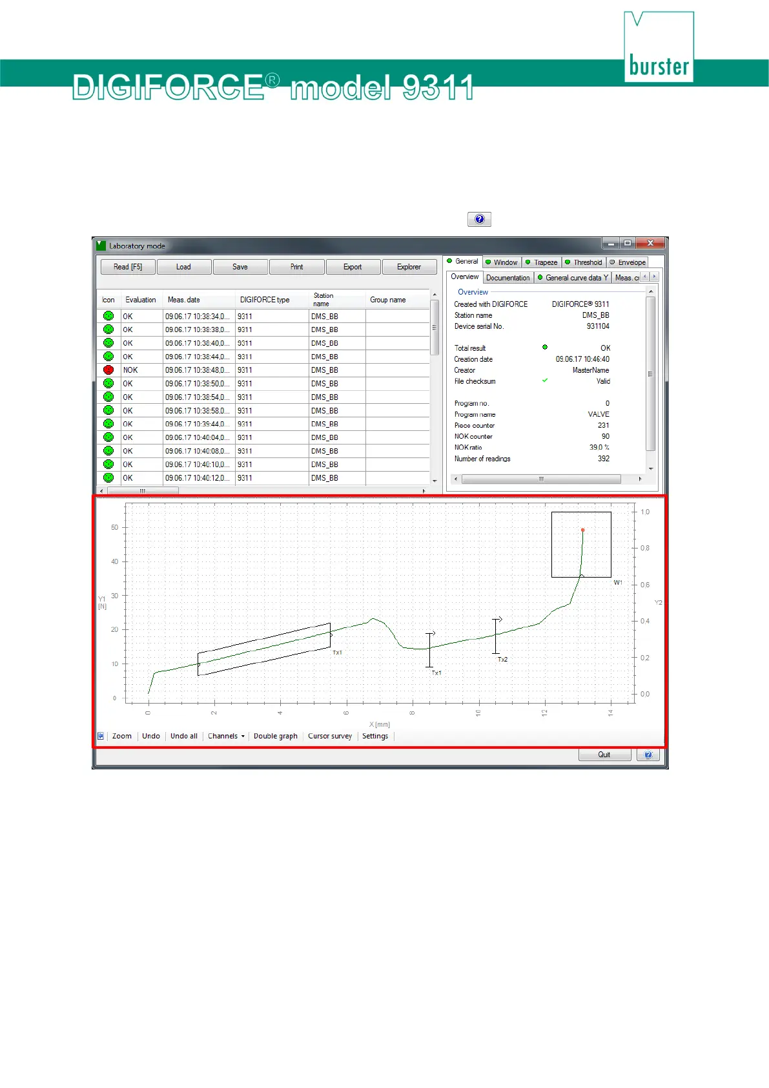Click the Station name column header
The height and width of the screenshot is (1088, 769).
(337, 300)
